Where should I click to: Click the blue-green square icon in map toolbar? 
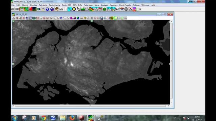[78, 18]
